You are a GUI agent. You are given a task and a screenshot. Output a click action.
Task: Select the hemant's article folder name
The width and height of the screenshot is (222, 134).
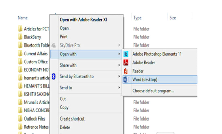(x=37, y=78)
